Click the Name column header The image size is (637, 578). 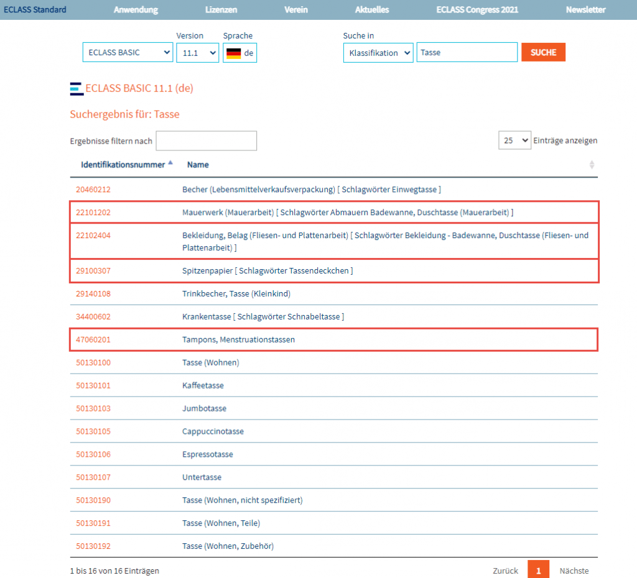(198, 165)
